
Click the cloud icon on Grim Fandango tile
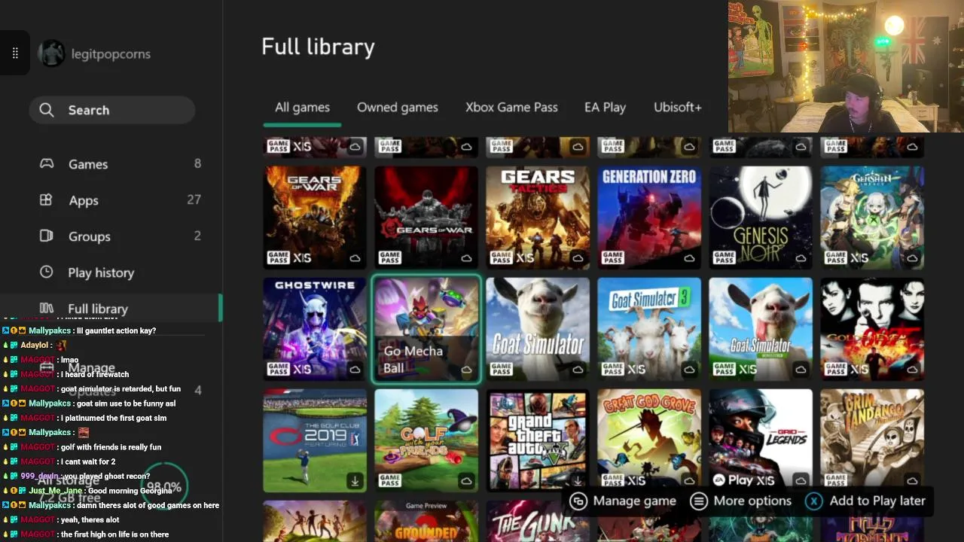click(912, 480)
